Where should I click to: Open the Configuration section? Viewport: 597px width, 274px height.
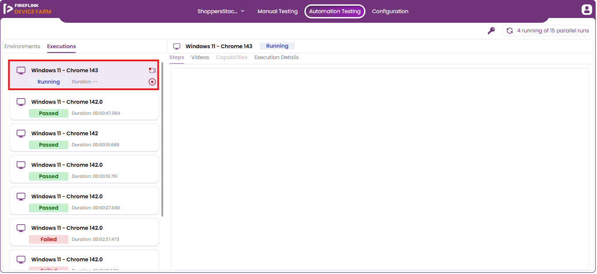tap(390, 11)
